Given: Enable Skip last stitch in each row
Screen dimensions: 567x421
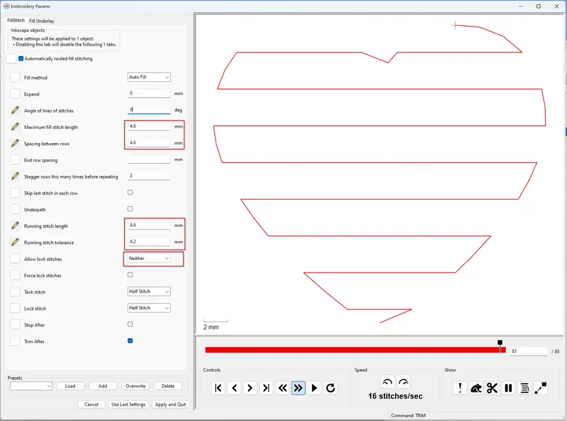Looking at the screenshot, I should (130, 193).
